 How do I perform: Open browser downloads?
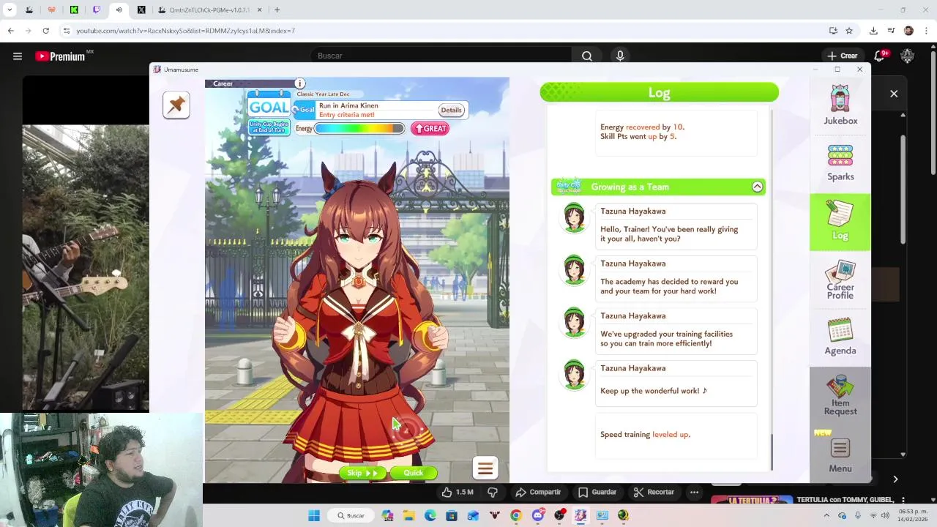click(873, 31)
